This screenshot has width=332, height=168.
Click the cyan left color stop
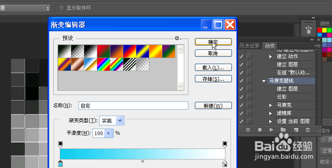pos(60,164)
